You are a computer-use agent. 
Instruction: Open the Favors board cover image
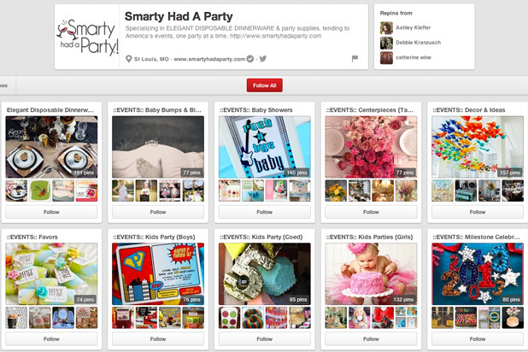pos(51,273)
